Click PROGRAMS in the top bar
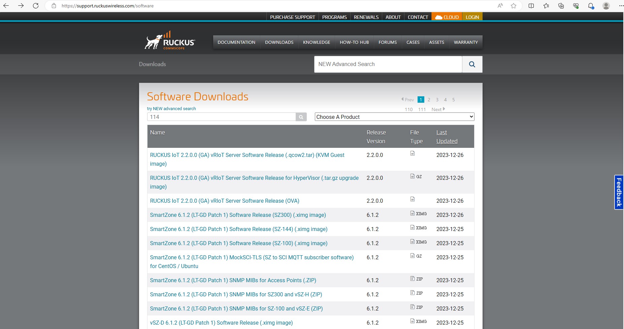The image size is (624, 329). click(x=334, y=17)
